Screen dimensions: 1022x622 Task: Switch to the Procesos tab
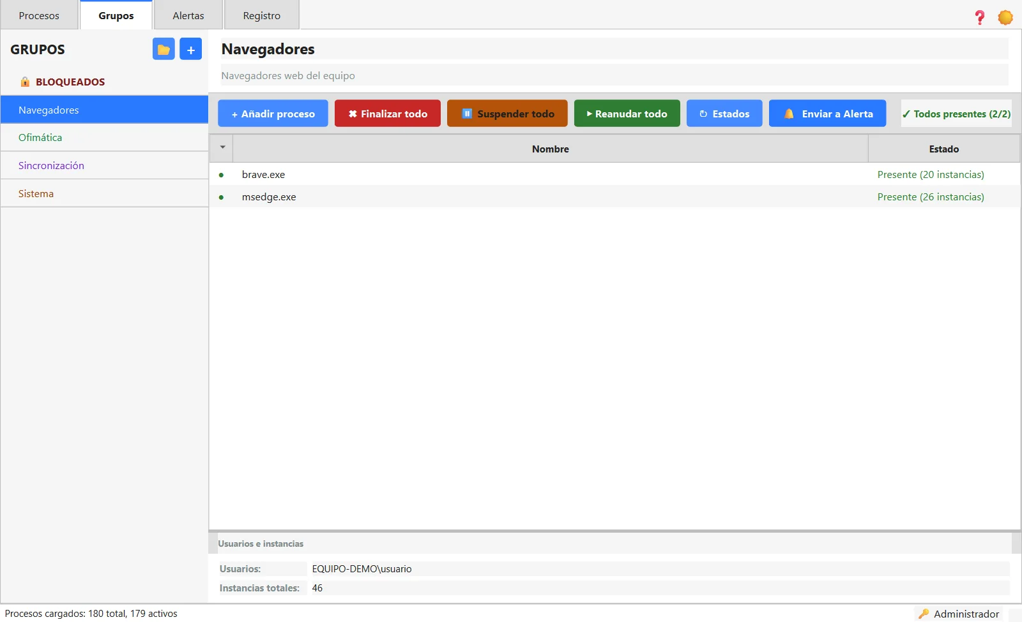pos(39,15)
